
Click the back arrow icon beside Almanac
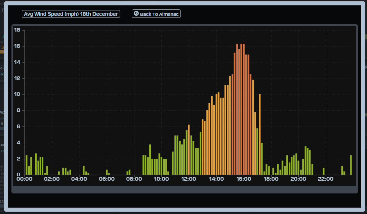tap(136, 13)
